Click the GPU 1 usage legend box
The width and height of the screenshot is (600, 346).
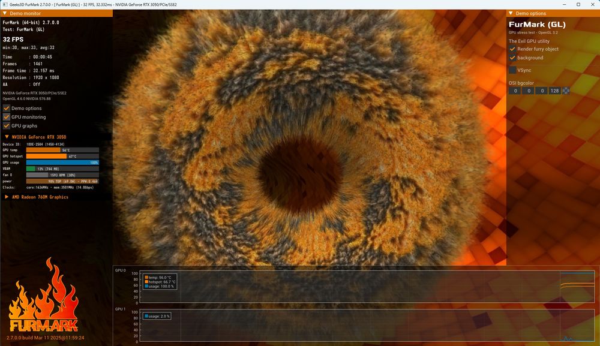point(157,316)
